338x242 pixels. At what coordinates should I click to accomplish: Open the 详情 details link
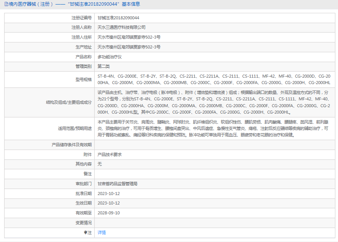coord(101,233)
